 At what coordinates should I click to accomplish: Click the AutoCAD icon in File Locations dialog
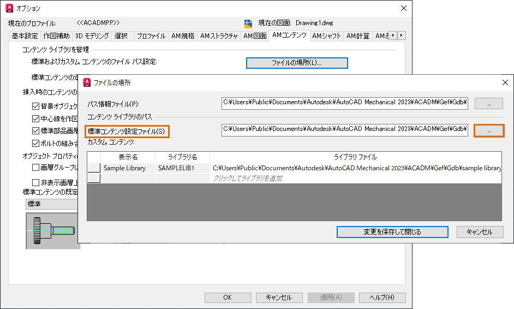point(87,82)
